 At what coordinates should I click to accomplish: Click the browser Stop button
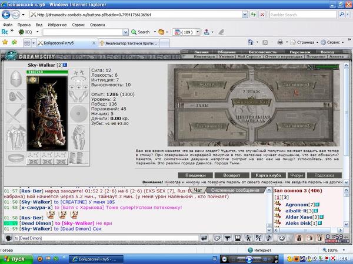pyautogui.click(x=262, y=15)
